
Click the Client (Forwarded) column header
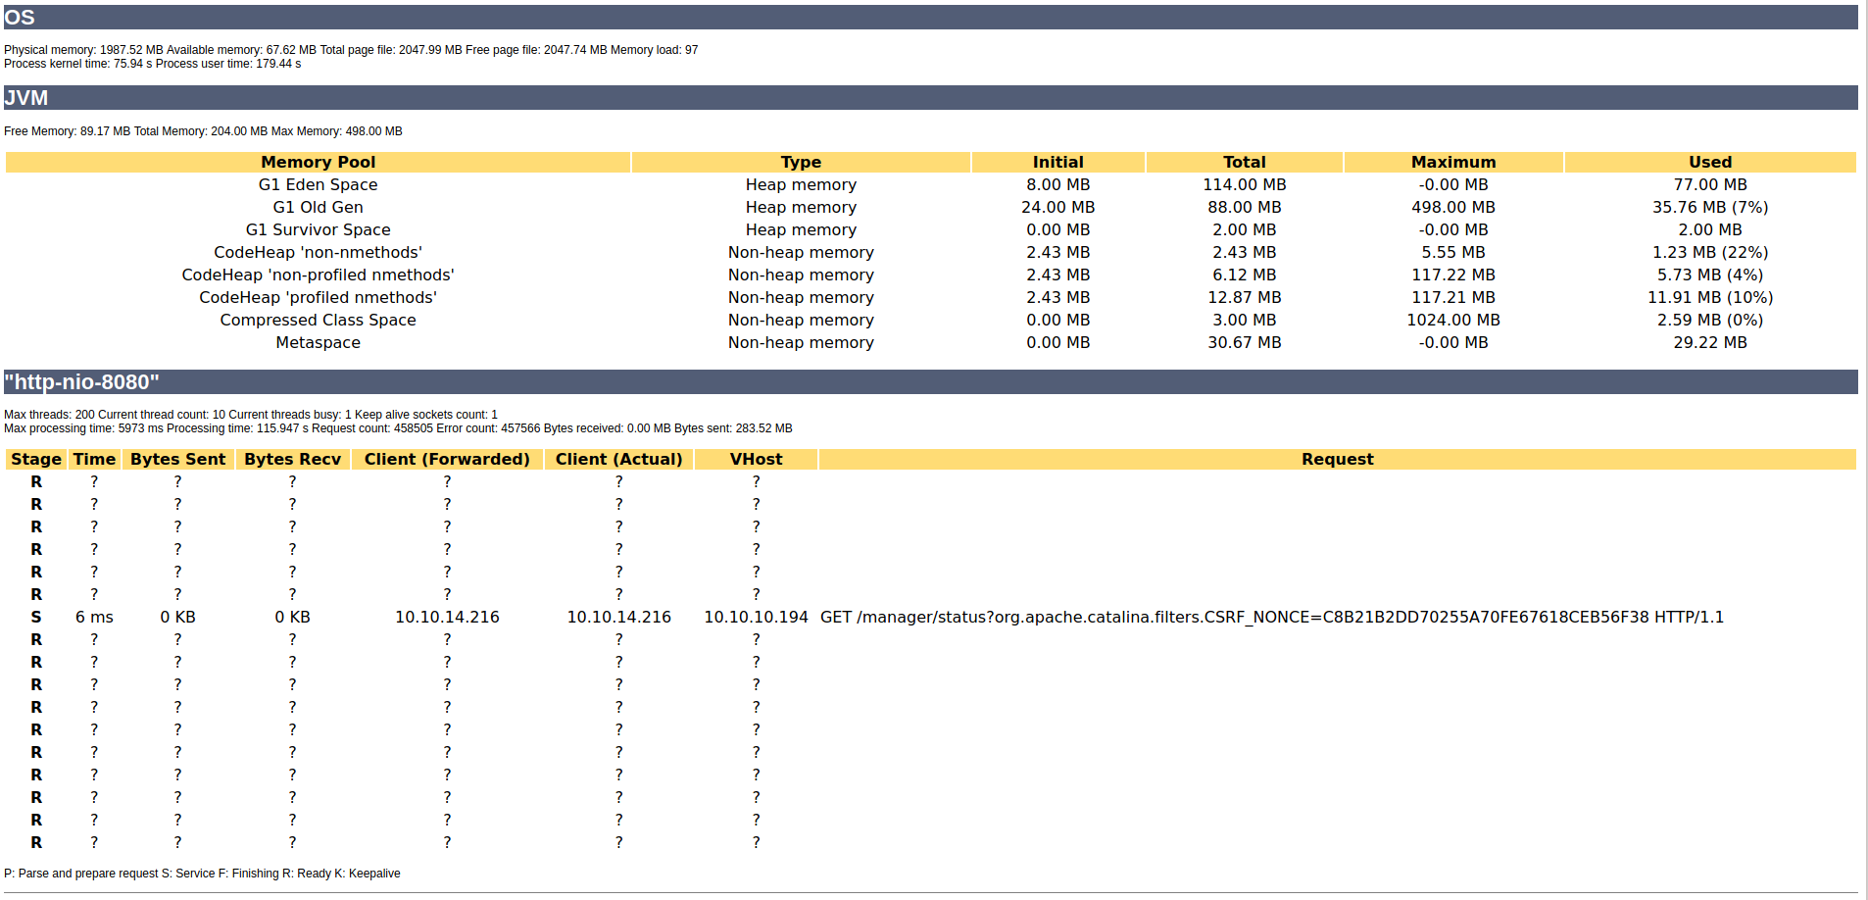[x=447, y=460]
